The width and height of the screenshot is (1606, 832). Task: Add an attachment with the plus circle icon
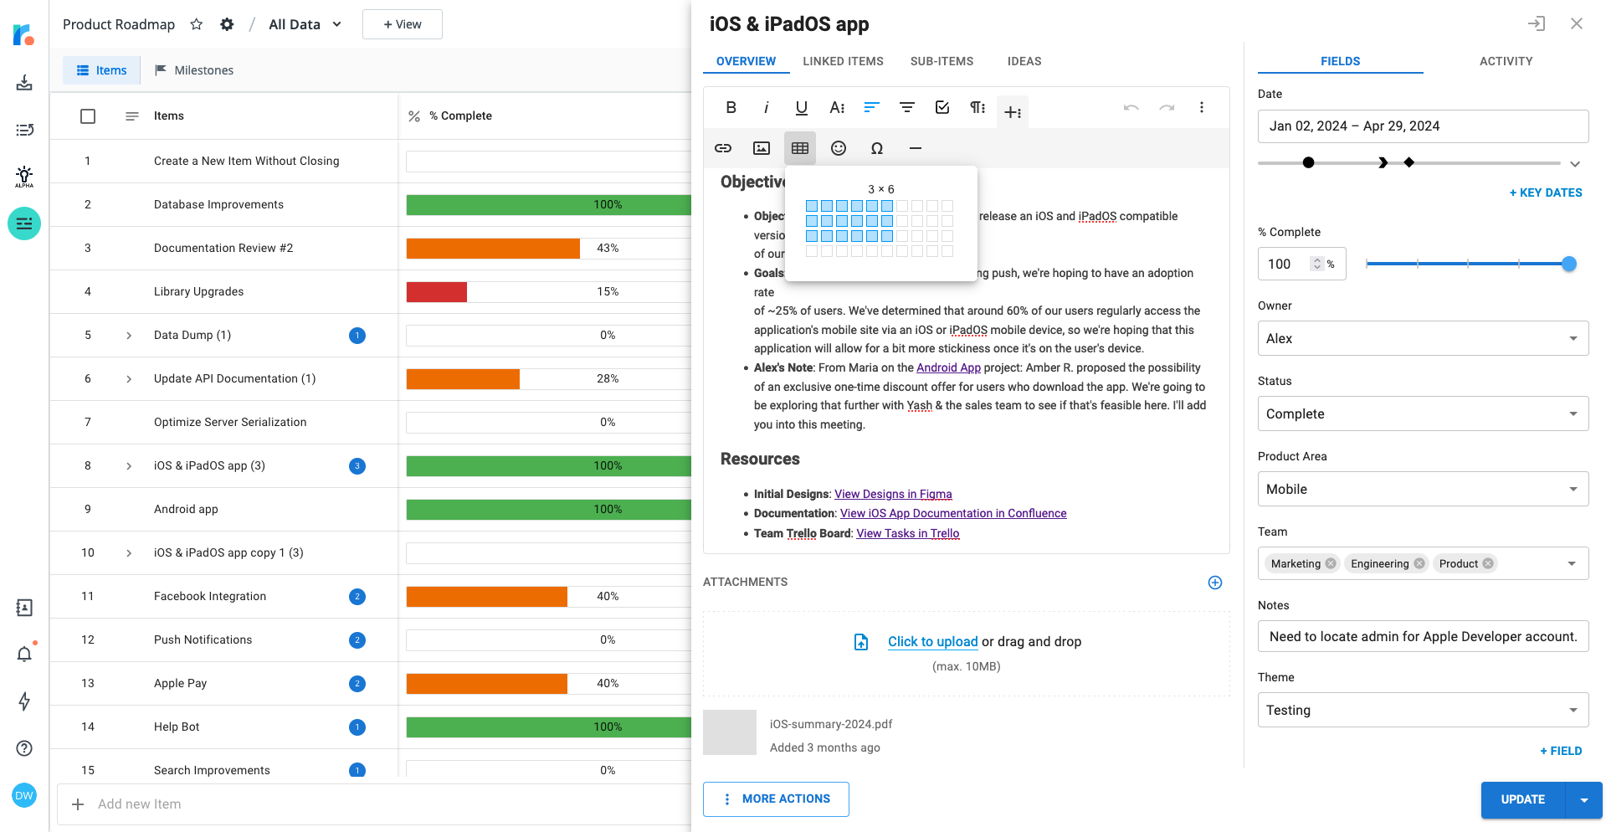(x=1214, y=583)
